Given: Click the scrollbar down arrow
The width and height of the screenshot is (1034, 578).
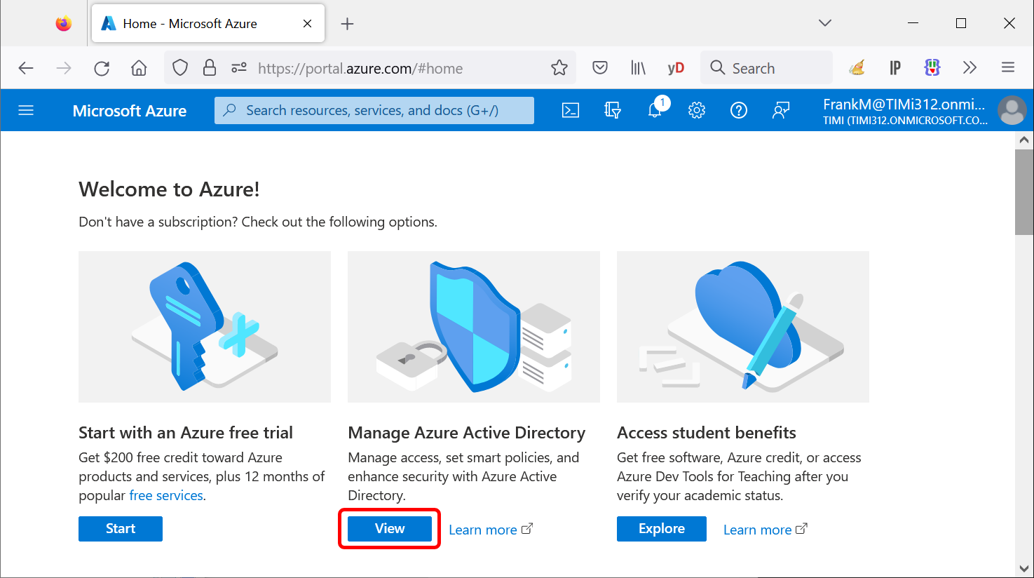Looking at the screenshot, I should (x=1024, y=569).
